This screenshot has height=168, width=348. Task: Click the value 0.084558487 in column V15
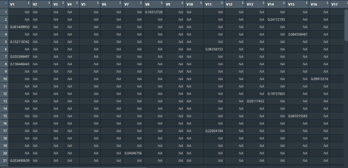click(297, 34)
